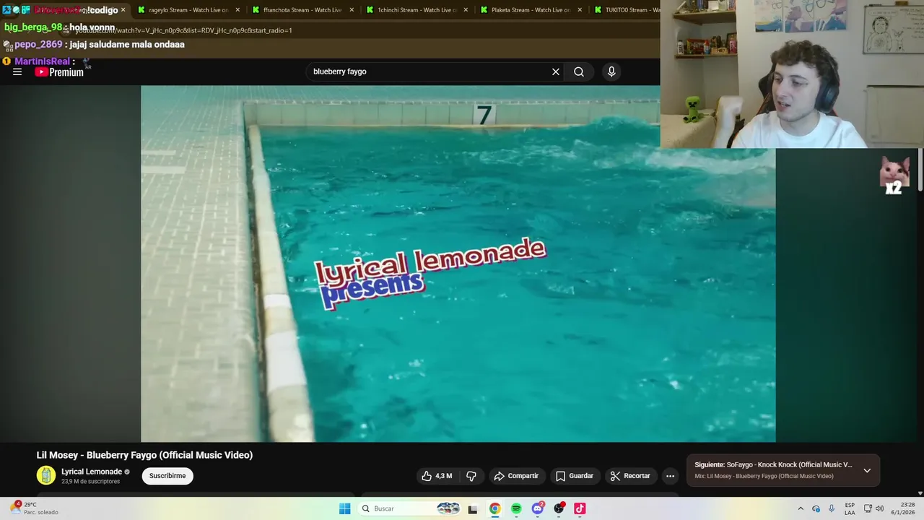Image resolution: width=924 pixels, height=520 pixels.
Task: Save the video with Guardar
Action: [x=575, y=476]
